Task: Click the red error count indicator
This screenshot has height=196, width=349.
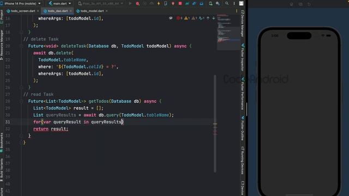Action: [x=179, y=18]
